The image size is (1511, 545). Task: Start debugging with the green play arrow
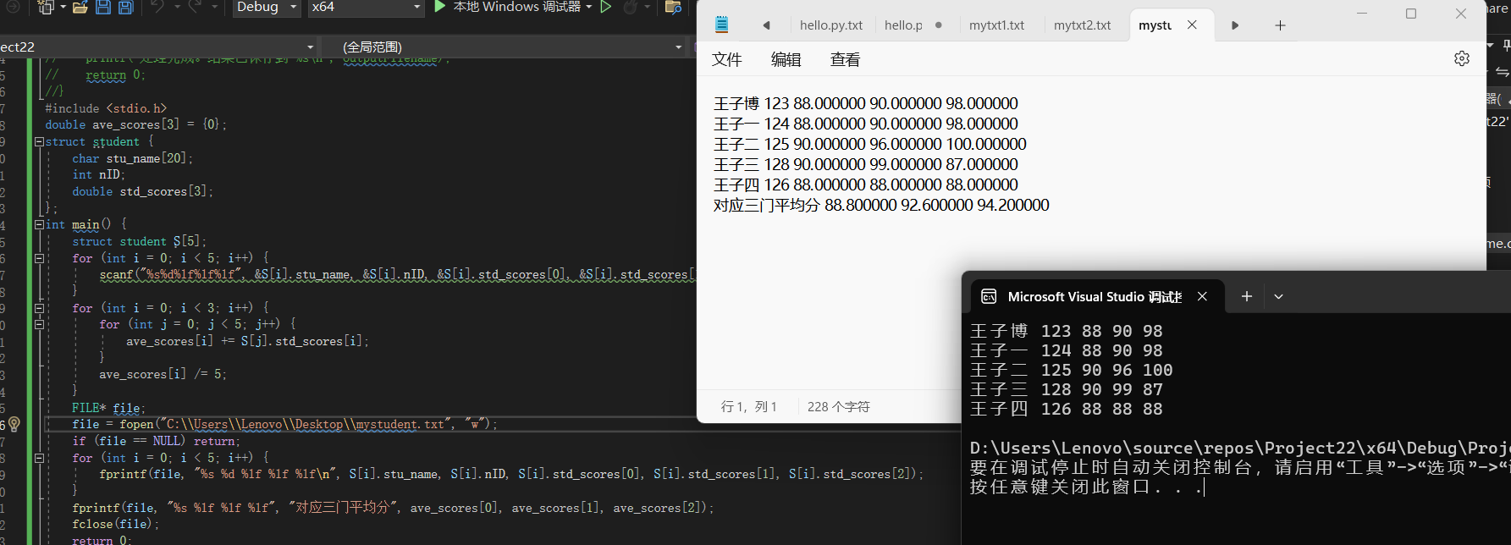coord(439,6)
